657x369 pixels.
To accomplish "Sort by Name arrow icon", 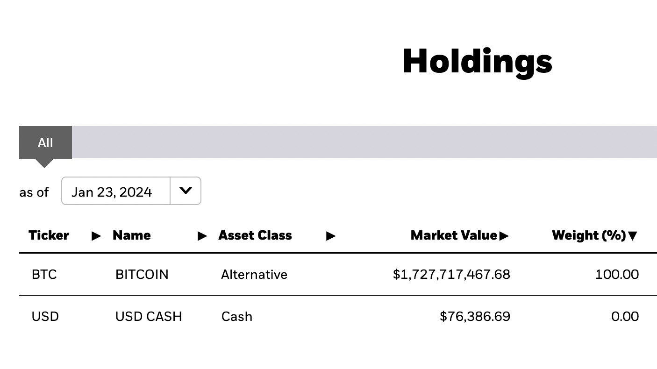I will tap(202, 236).
